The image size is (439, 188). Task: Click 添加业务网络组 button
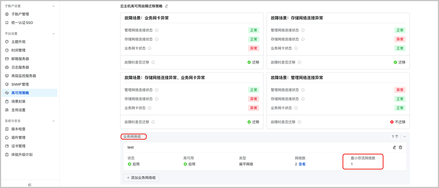tap(141, 177)
